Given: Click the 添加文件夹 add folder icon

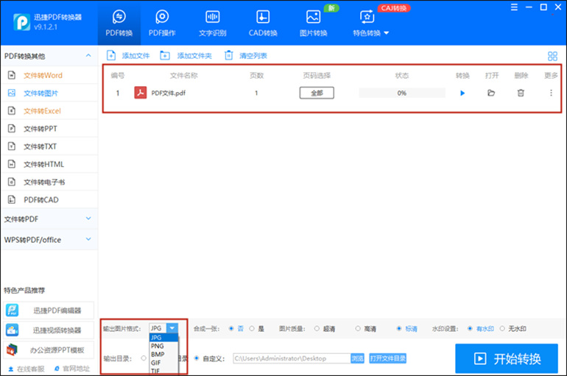Looking at the screenshot, I should (x=165, y=56).
